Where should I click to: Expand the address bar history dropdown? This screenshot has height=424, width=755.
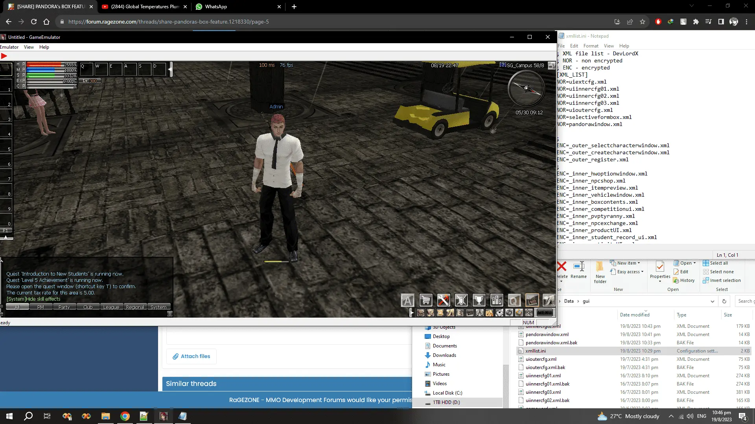tap(712, 302)
